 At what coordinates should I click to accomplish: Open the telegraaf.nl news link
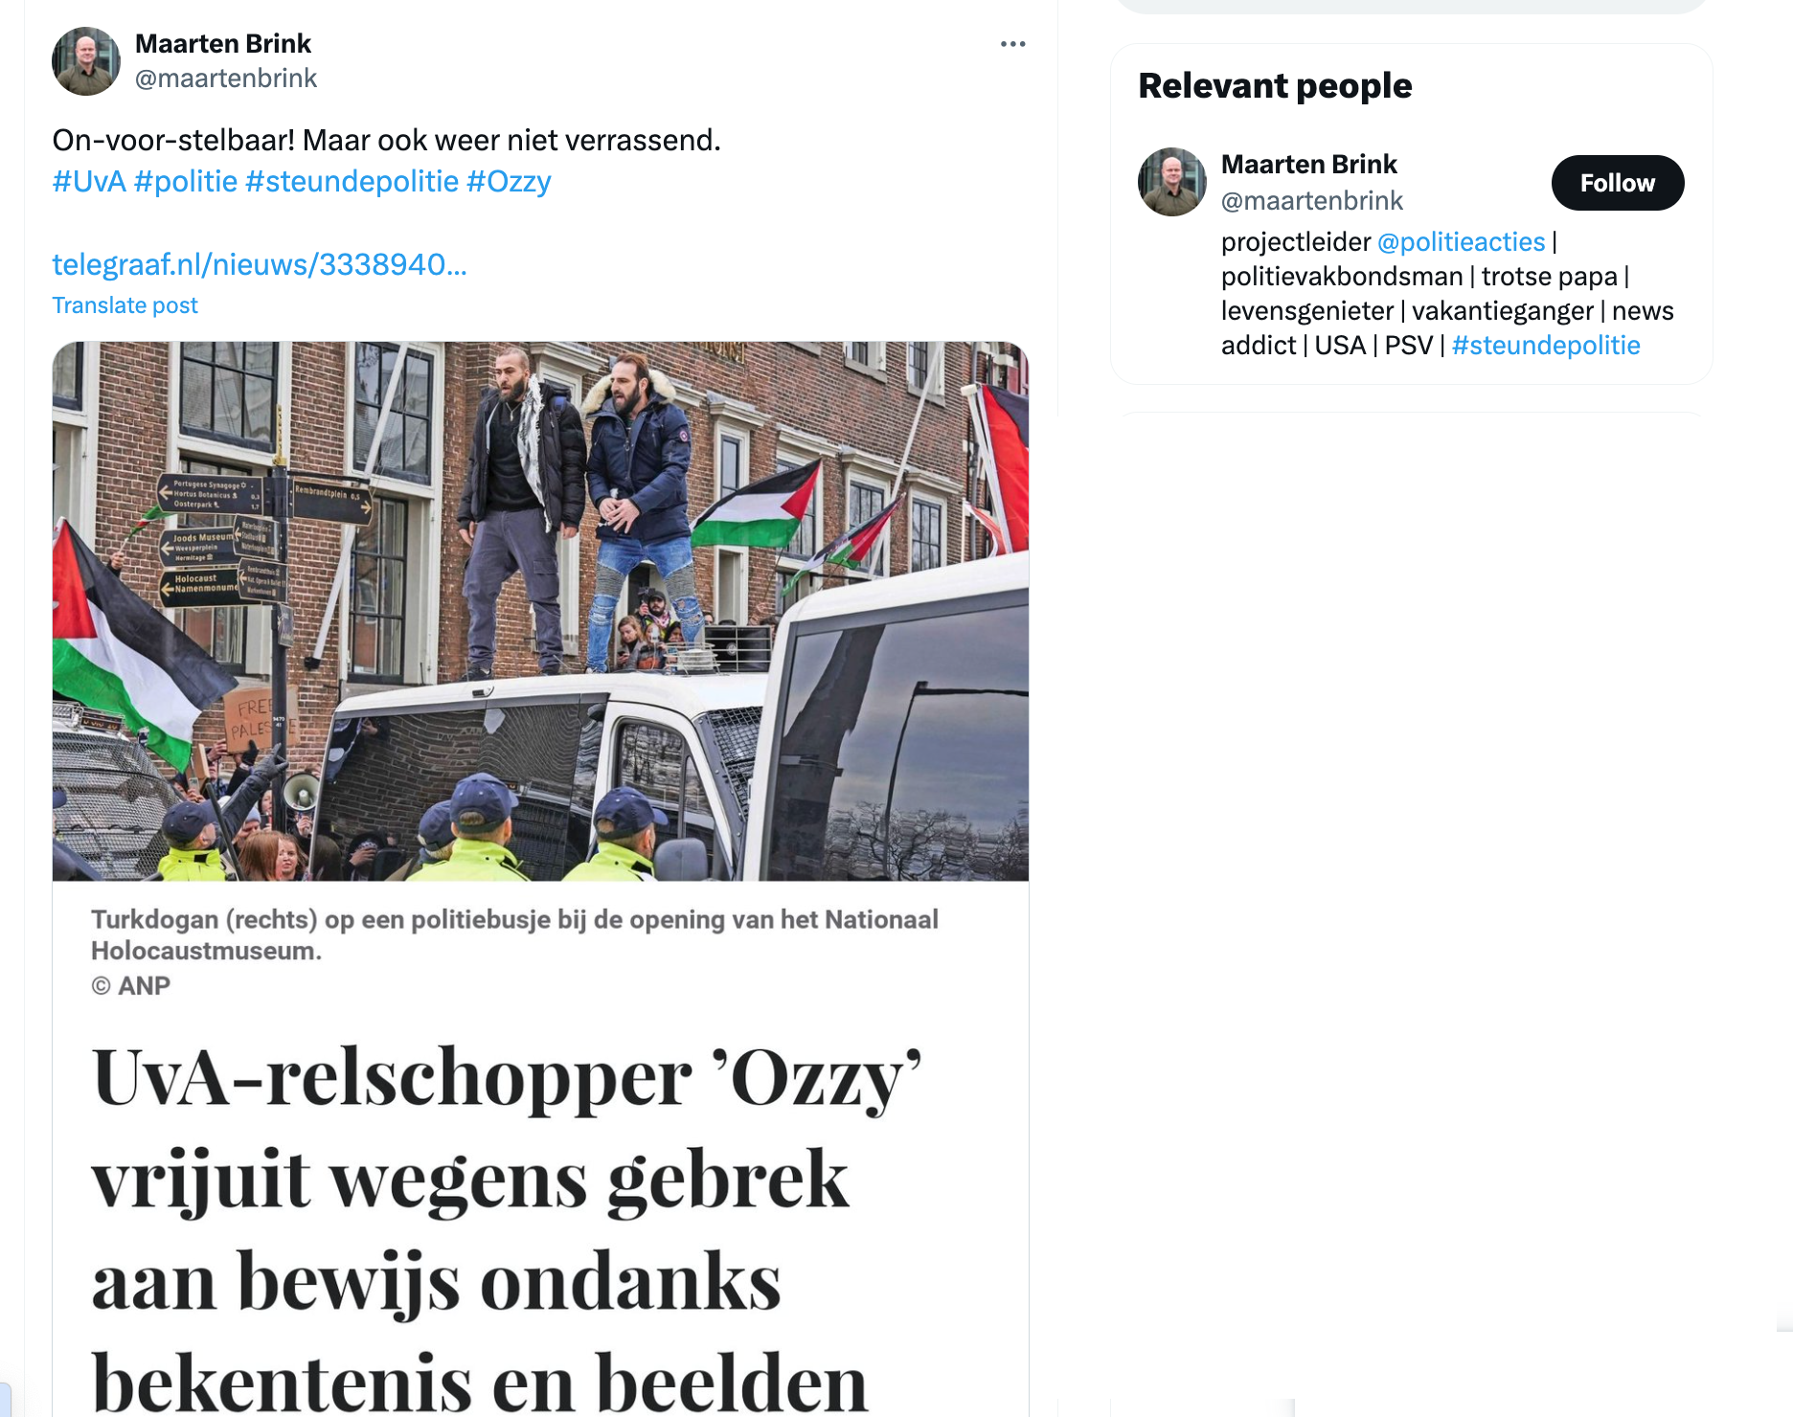tap(260, 264)
